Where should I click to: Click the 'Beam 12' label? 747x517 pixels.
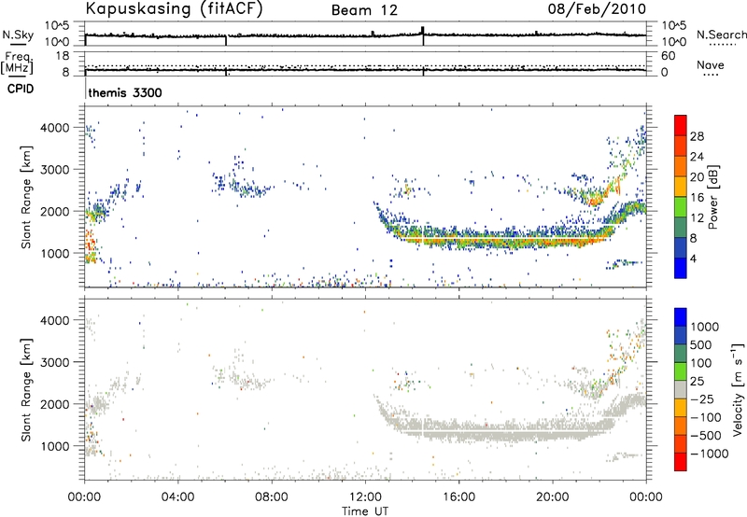(364, 10)
